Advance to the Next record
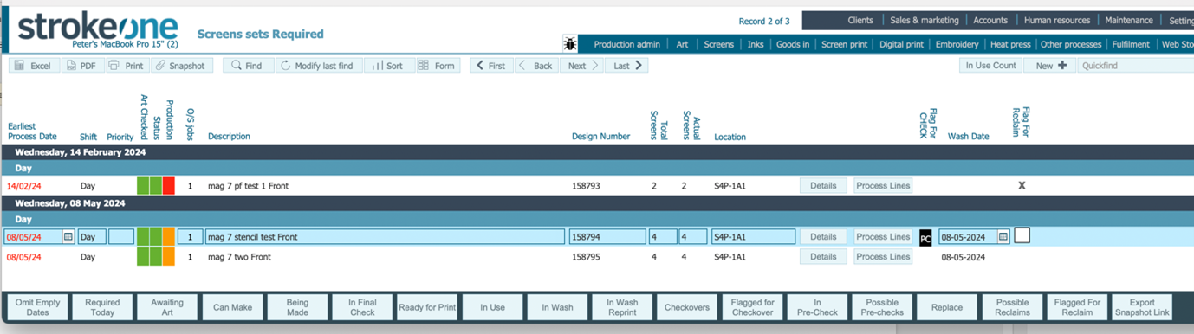 (x=582, y=66)
